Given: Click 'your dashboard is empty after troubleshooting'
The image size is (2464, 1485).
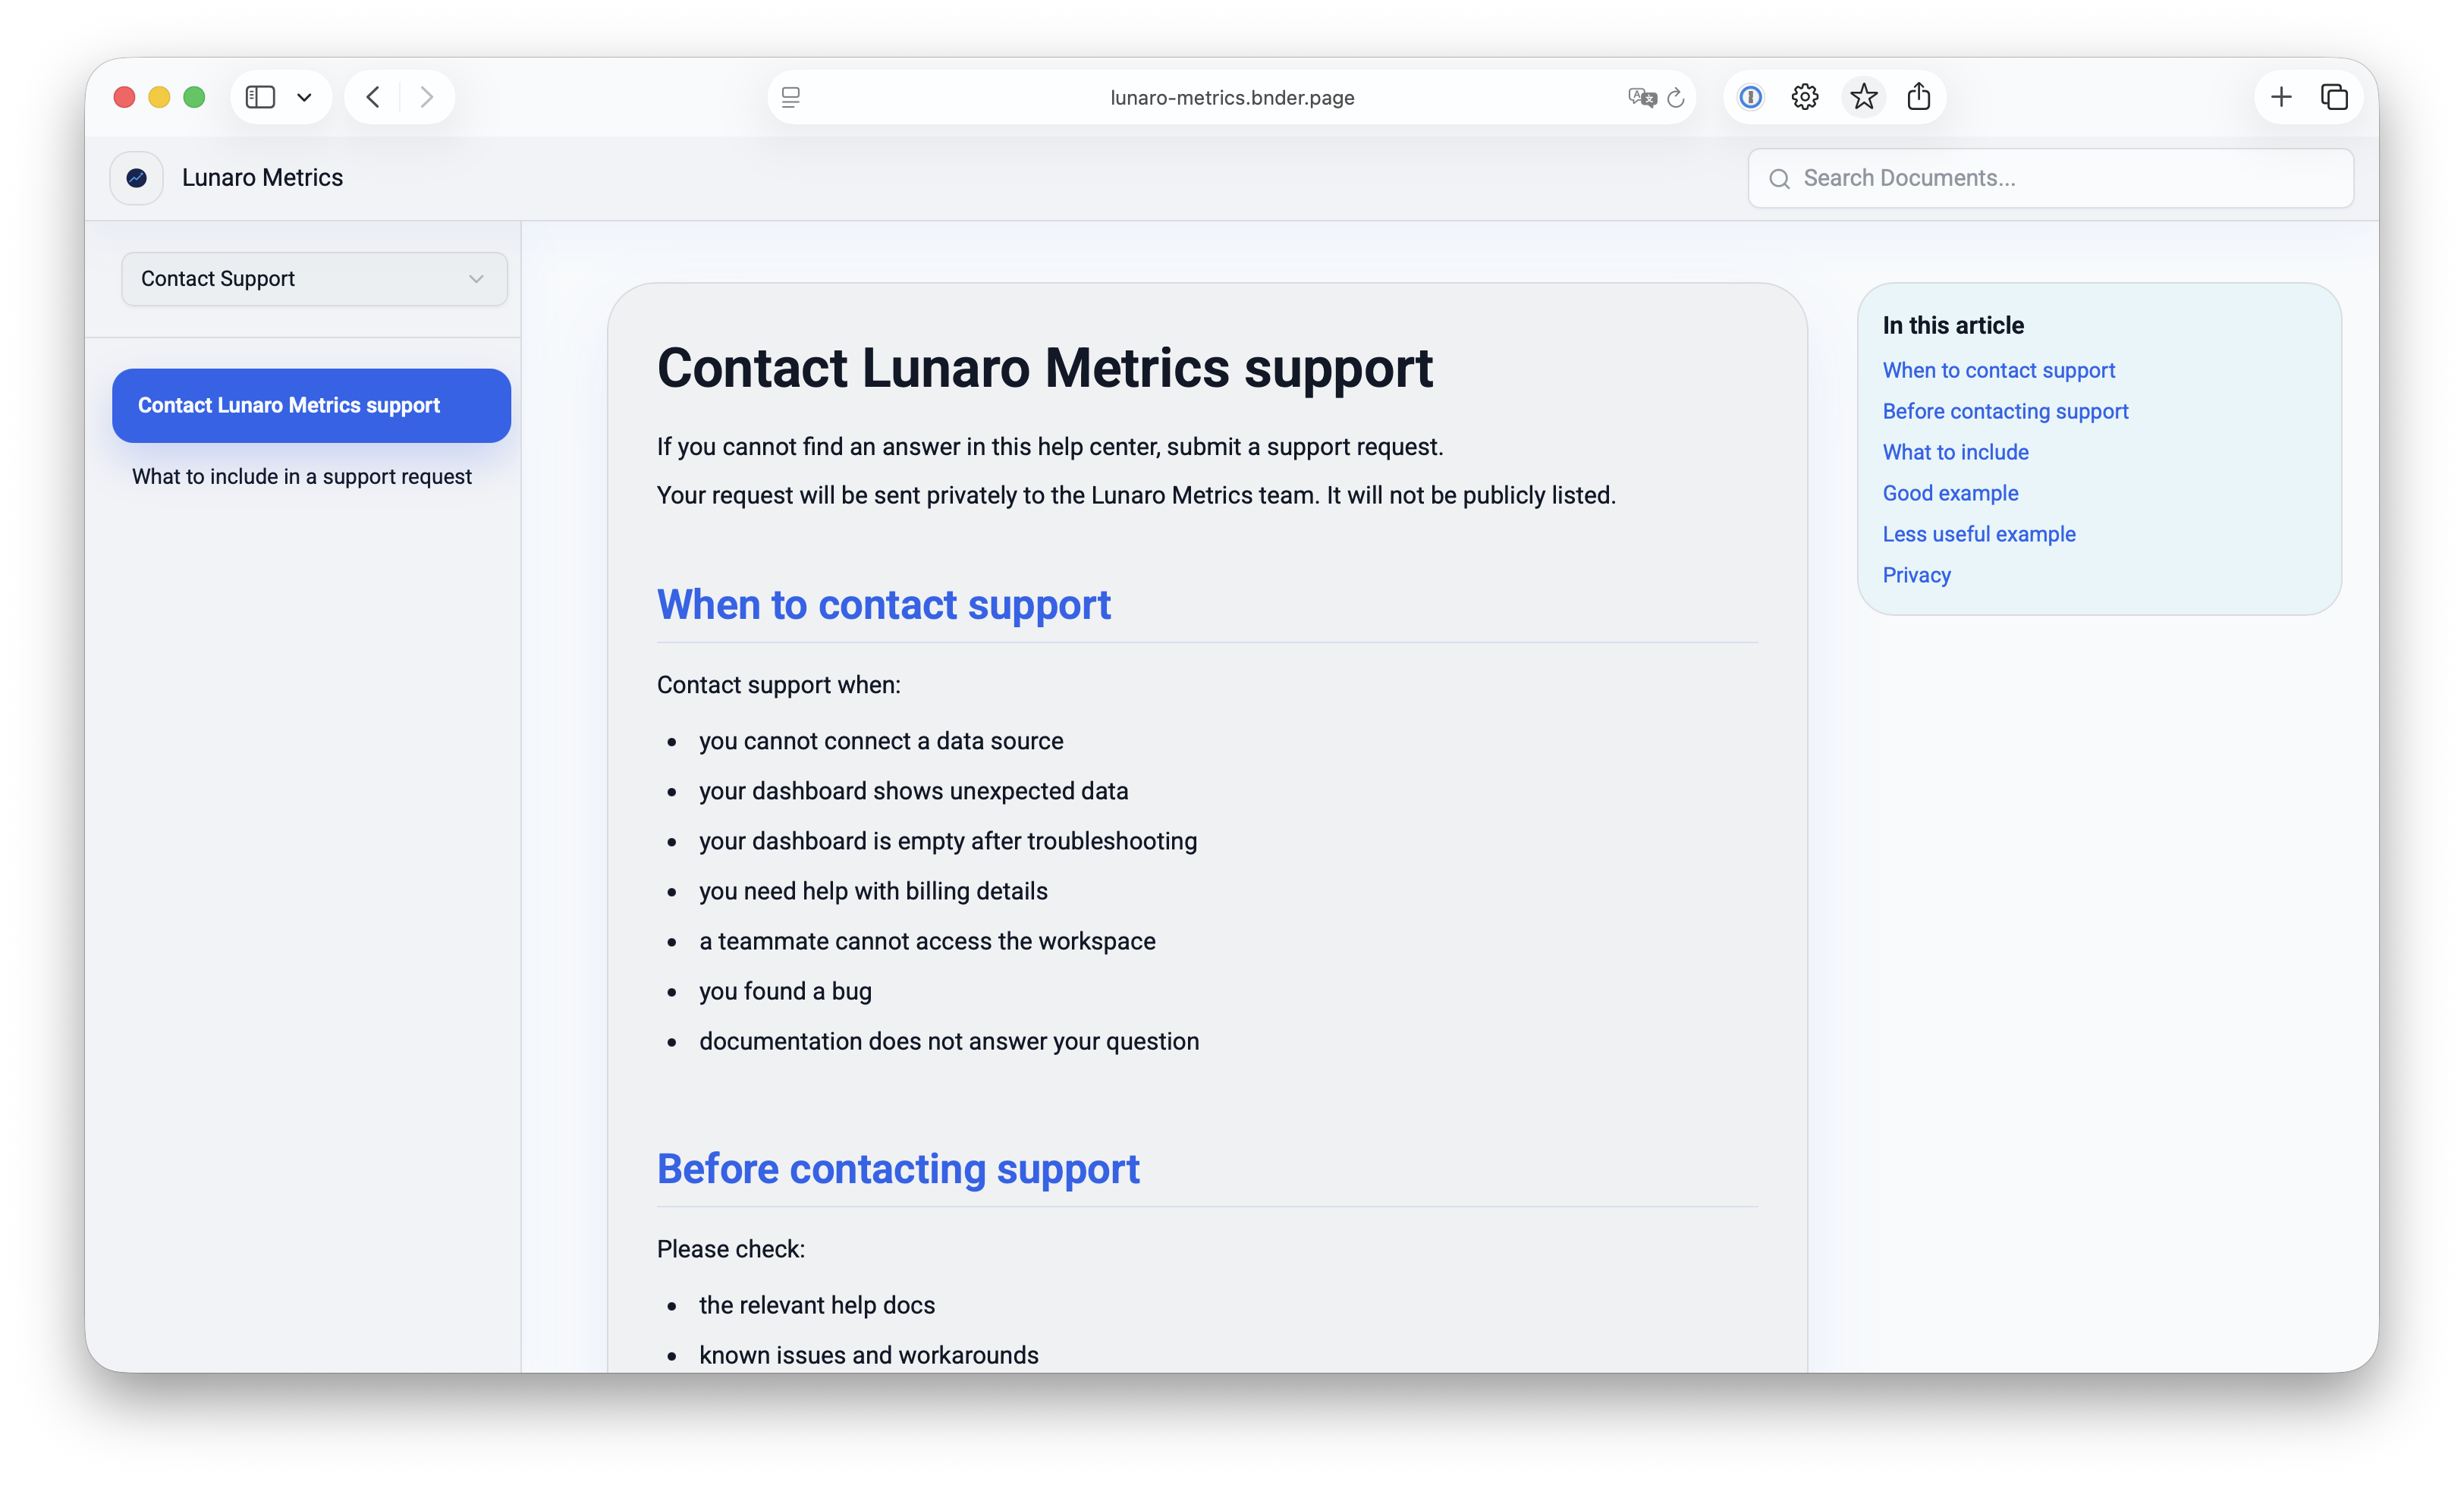Looking at the screenshot, I should tap(948, 842).
